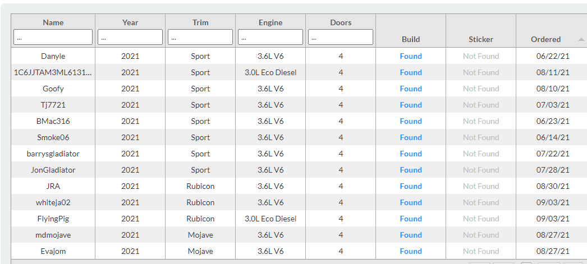Screen dimensions: 587x264
Task: Select the name Tj7721
Action: click(53, 105)
